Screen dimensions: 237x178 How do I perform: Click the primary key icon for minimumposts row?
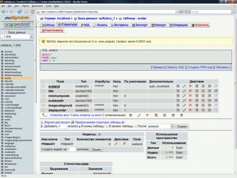[197, 96]
